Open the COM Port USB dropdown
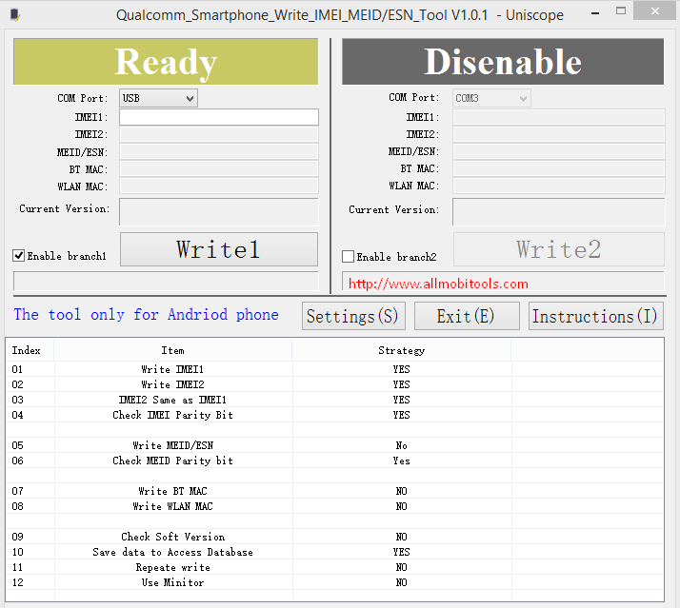The image size is (680, 608). pos(158,98)
